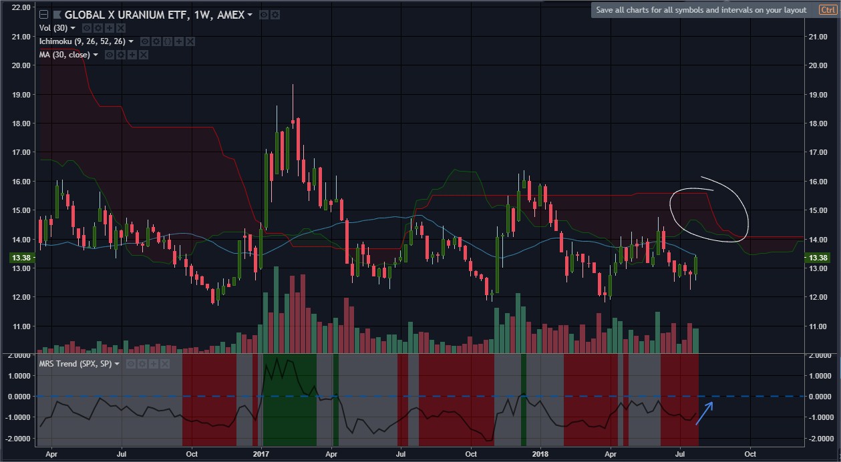Hide the Vol (30) indicator with eye icon
The image size is (841, 462).
pyautogui.click(x=86, y=28)
